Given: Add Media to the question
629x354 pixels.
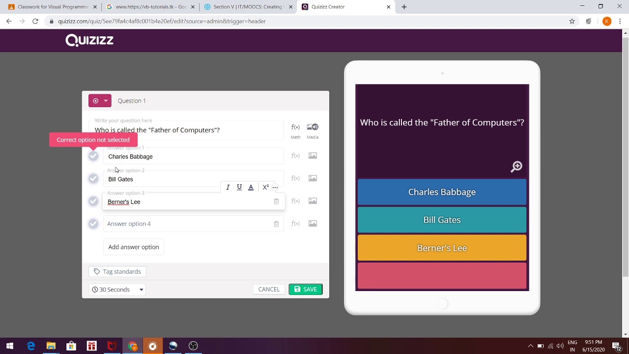Looking at the screenshot, I should pos(313,127).
